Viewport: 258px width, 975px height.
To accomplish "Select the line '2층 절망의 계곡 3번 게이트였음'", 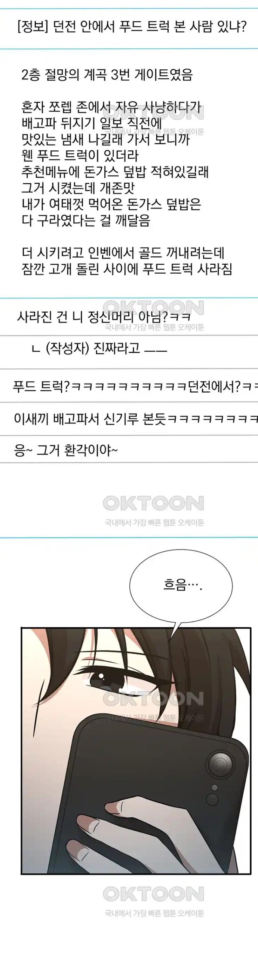I will coord(107,75).
